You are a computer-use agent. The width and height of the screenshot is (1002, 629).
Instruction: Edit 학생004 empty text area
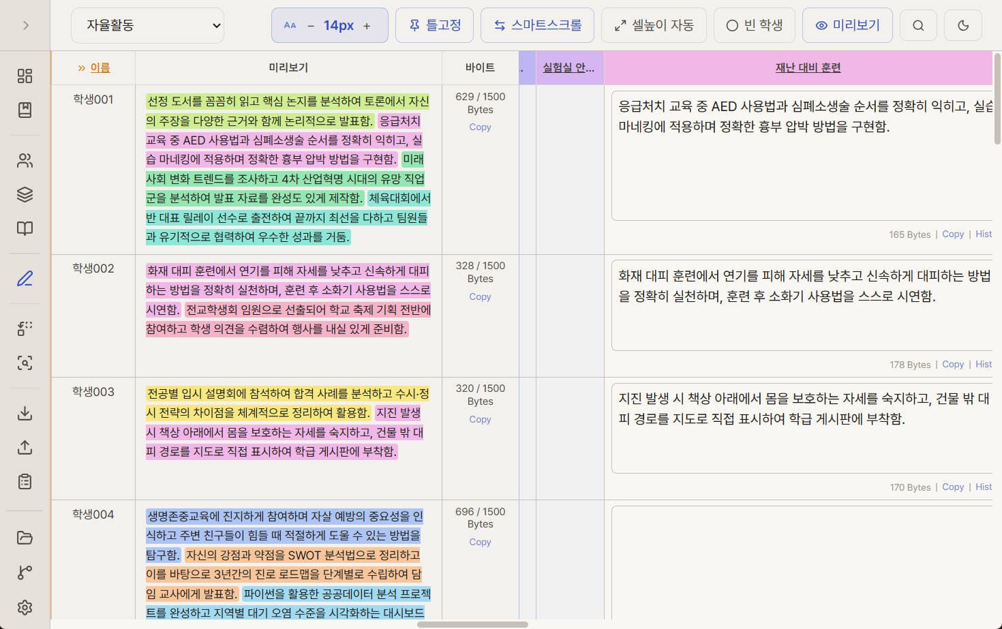click(802, 562)
